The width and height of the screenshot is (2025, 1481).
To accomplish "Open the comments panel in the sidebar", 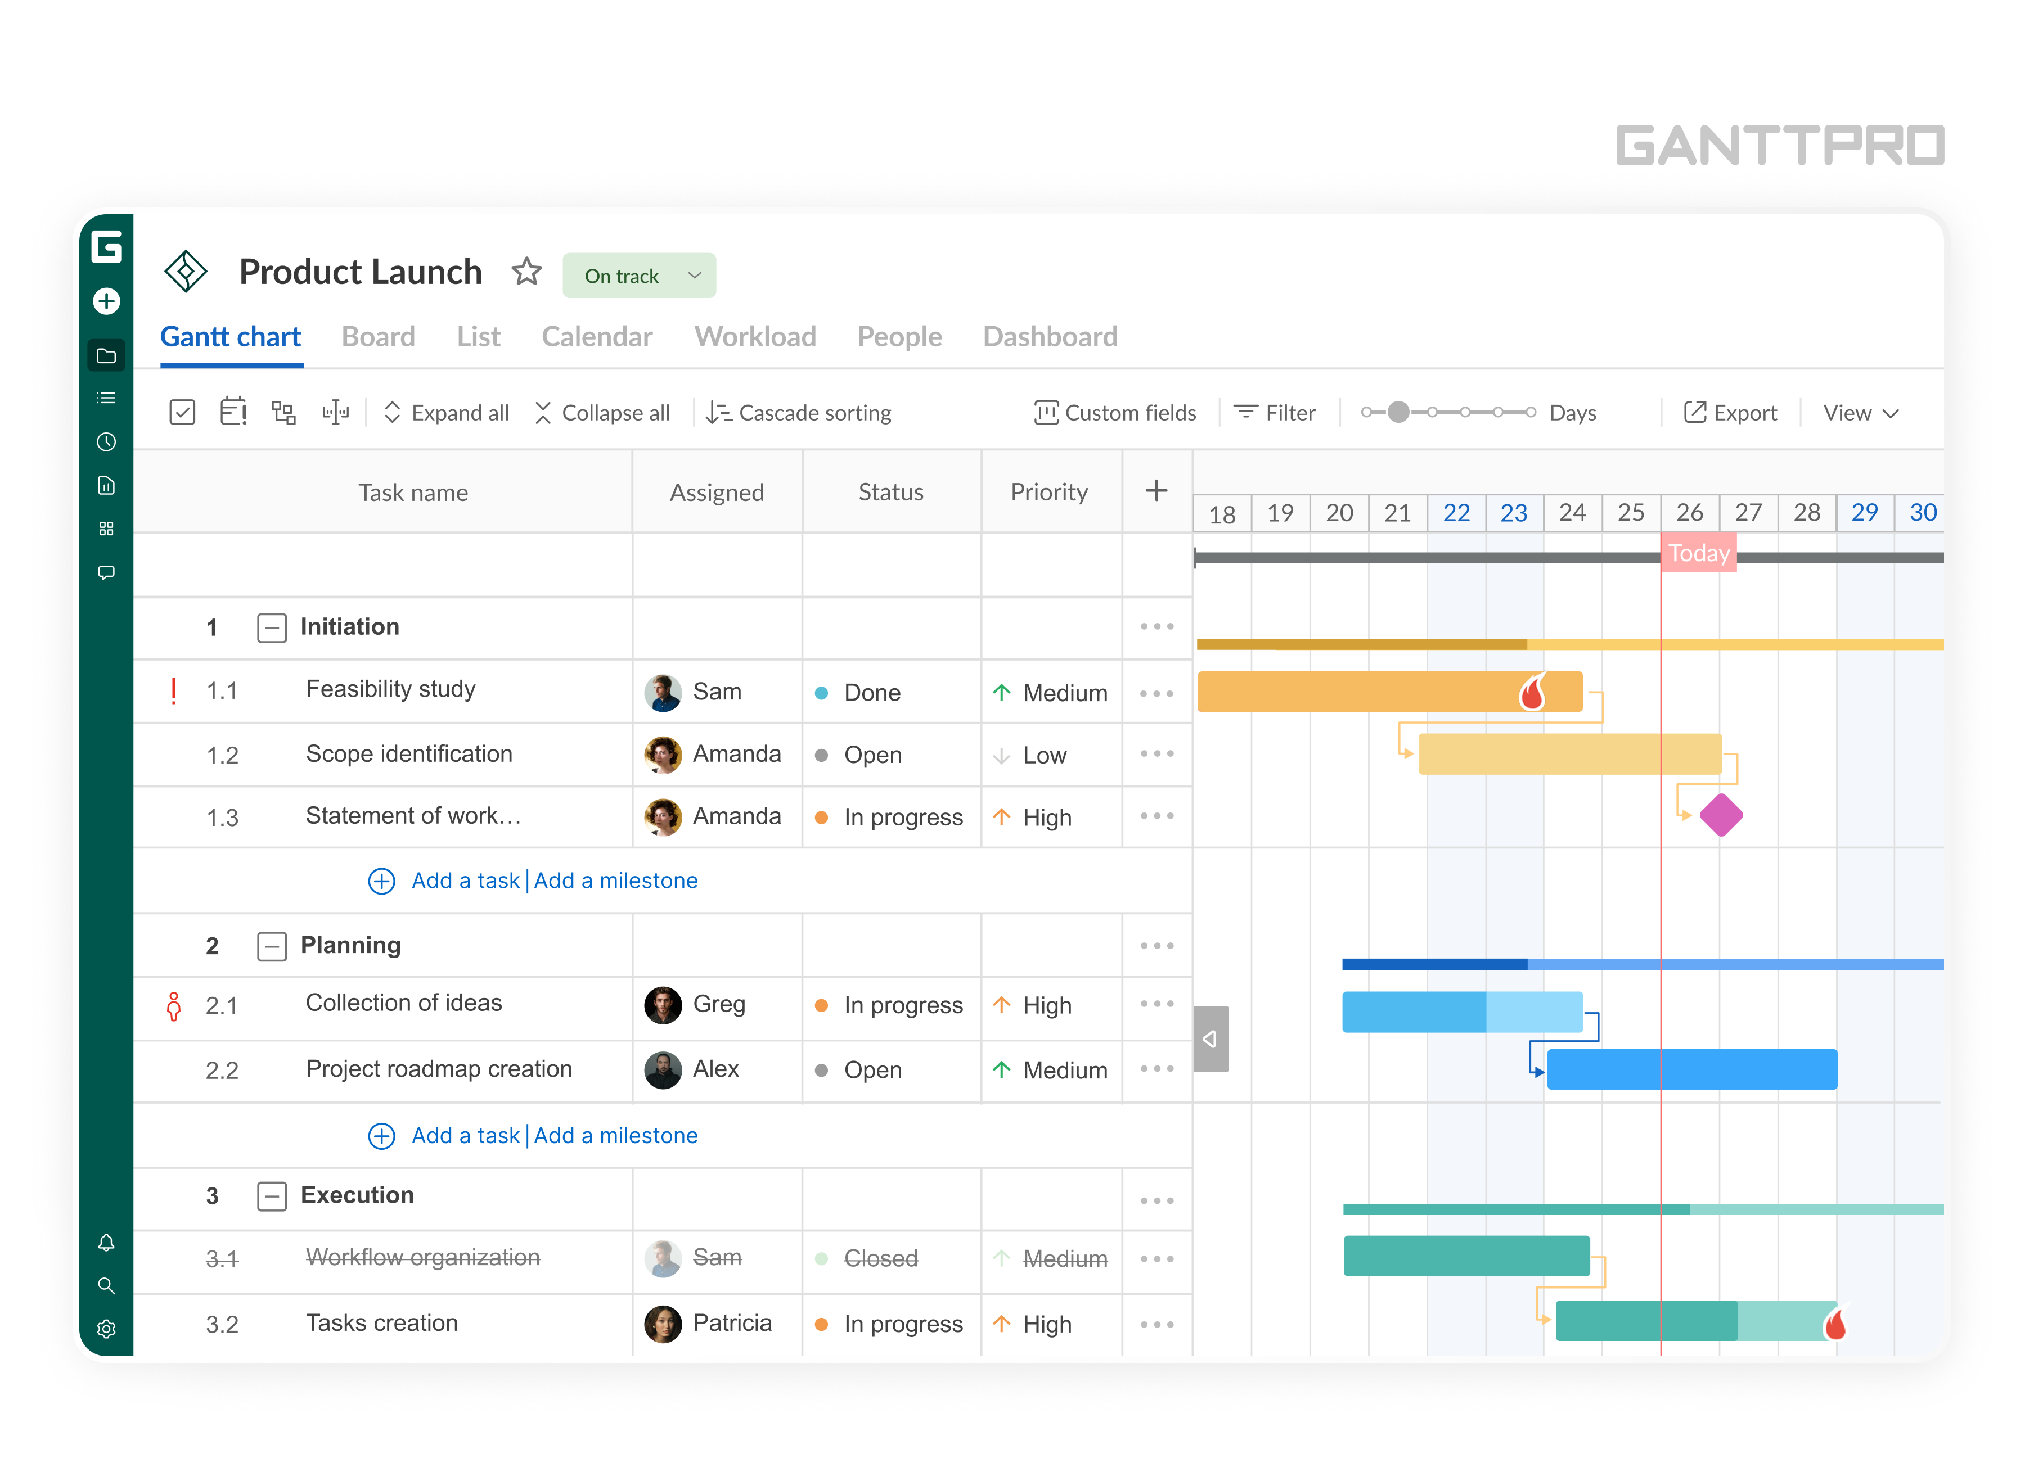I will (x=107, y=572).
